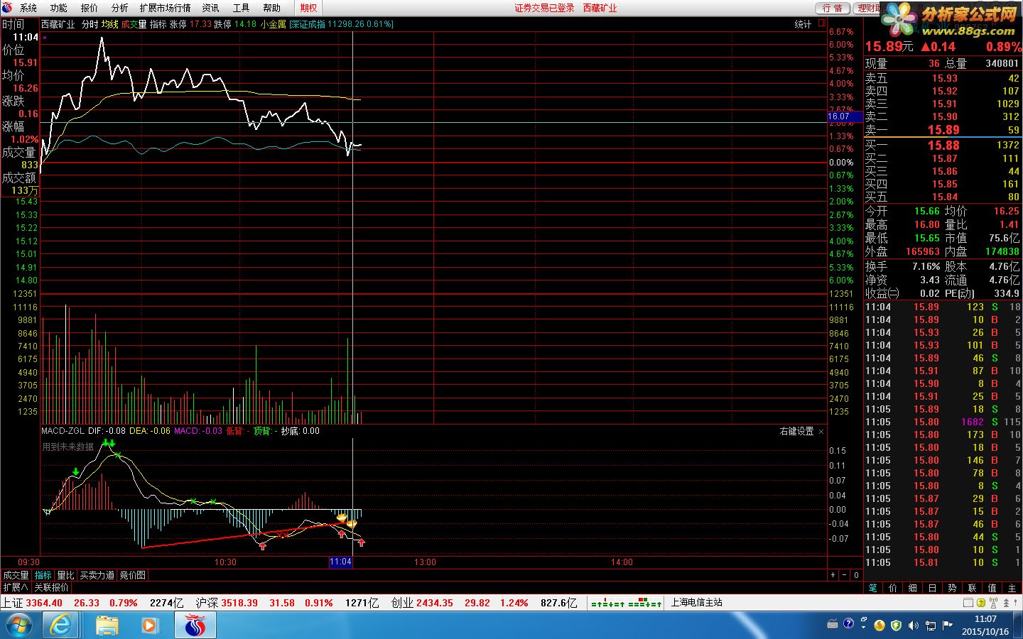
Task: Open the 扩展市场行情 menu
Action: click(x=165, y=8)
